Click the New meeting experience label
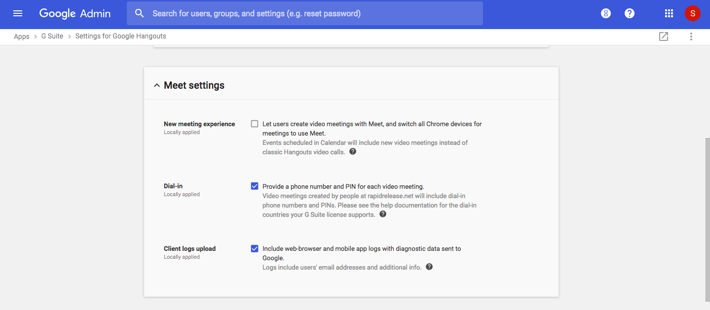The height and width of the screenshot is (310, 710). [199, 124]
